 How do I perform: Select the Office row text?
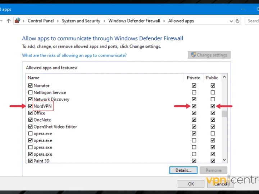pyautogui.click(x=39, y=113)
